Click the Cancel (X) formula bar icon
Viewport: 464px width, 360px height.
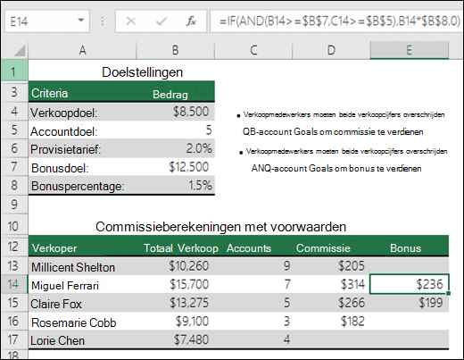point(131,21)
